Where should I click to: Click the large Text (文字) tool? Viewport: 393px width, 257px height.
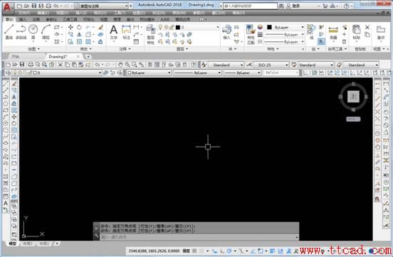[113, 32]
